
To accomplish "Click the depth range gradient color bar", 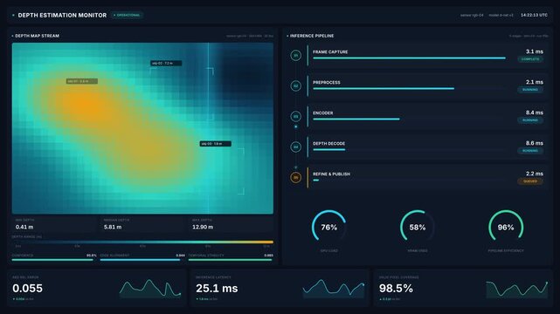I will coord(142,242).
